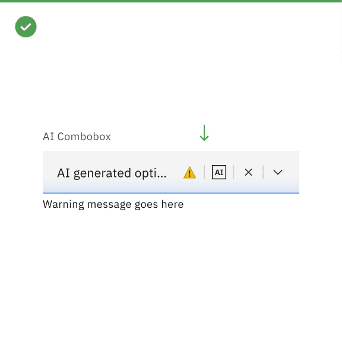Click the blue underline of the combobox
The image size is (342, 342).
coord(171,193)
